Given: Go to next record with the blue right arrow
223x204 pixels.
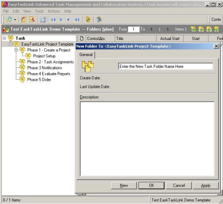Looking at the screenshot, I should pyautogui.click(x=68, y=20).
